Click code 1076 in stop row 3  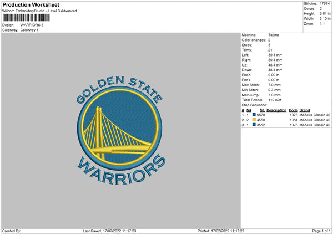pos(294,125)
